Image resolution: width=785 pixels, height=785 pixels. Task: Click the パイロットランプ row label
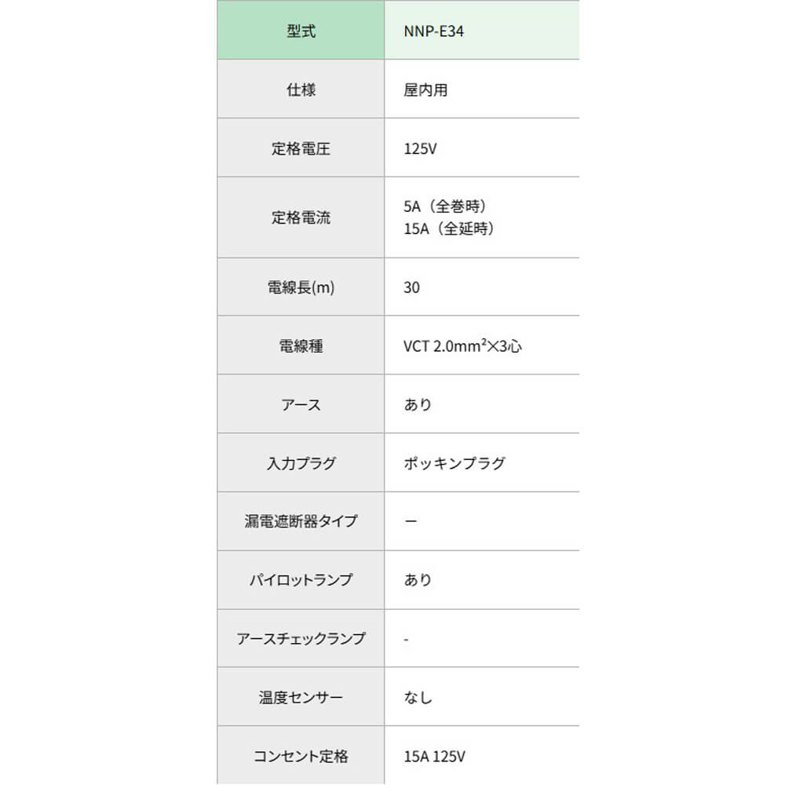pyautogui.click(x=301, y=580)
